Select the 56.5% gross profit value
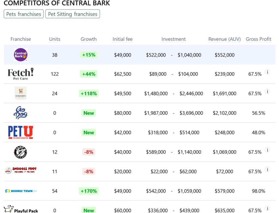The image size is (279, 213). [259, 113]
